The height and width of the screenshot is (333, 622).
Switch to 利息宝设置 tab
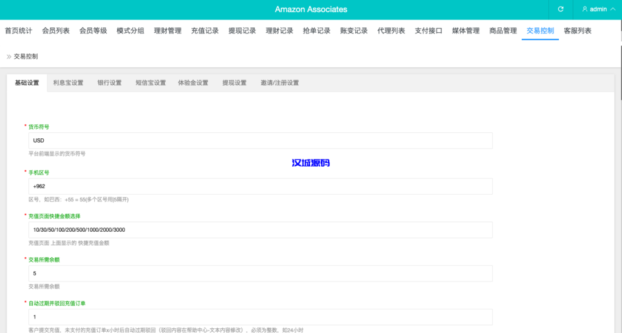(x=68, y=82)
